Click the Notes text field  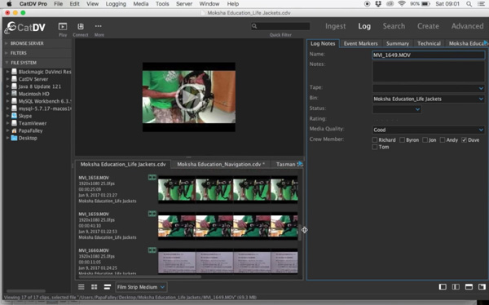click(x=429, y=72)
